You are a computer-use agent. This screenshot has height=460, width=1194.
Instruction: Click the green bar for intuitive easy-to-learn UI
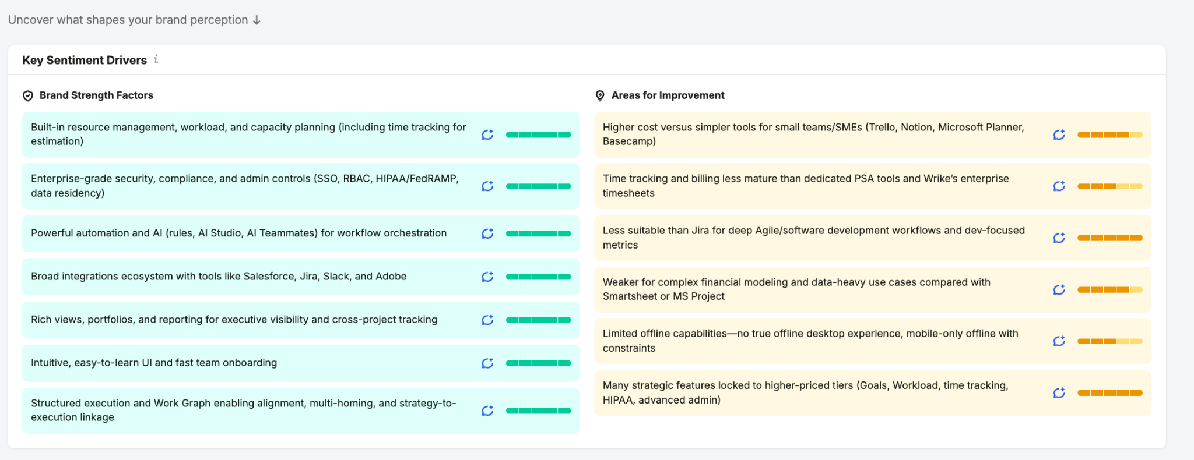(538, 363)
